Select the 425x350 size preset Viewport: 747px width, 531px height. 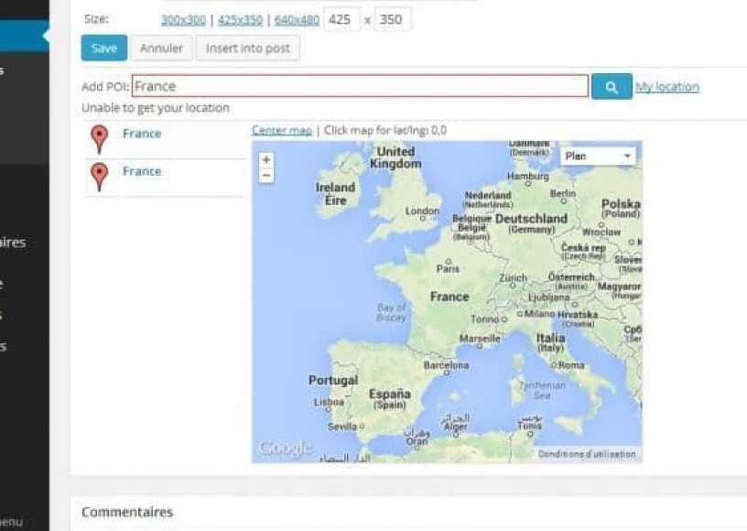pyautogui.click(x=240, y=20)
